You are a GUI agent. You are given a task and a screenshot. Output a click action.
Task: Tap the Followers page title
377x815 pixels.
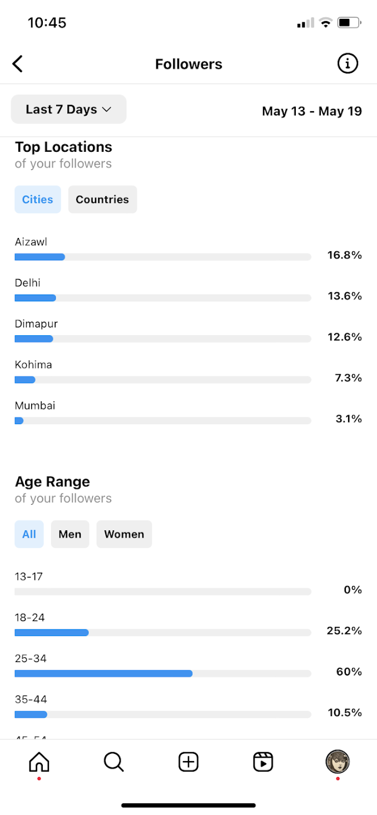(x=188, y=64)
